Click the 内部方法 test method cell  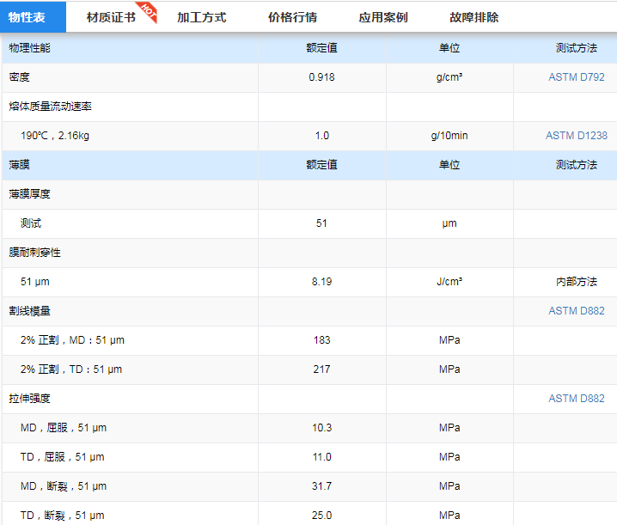pos(576,282)
